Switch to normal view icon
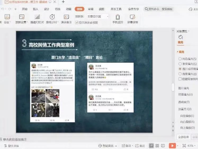The width and height of the screenshot is (198, 149). (x=151, y=146)
